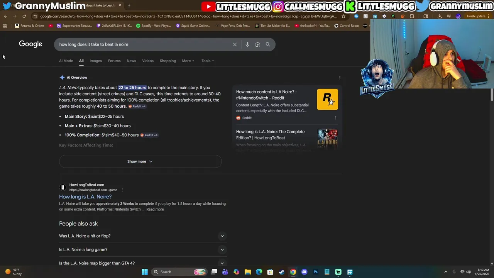
Task: Open Photoshop from the taskbar
Action: tap(316, 272)
